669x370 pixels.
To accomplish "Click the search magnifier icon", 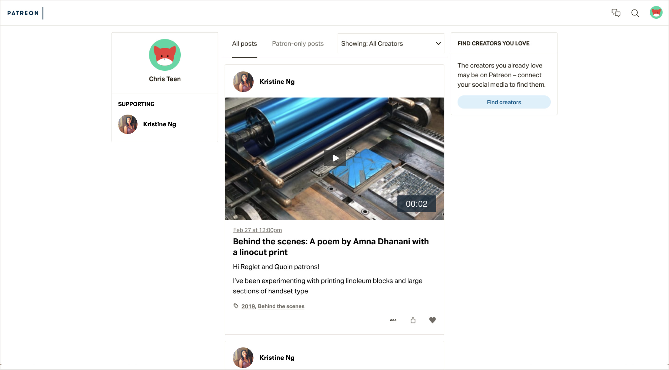I will pyautogui.click(x=635, y=13).
